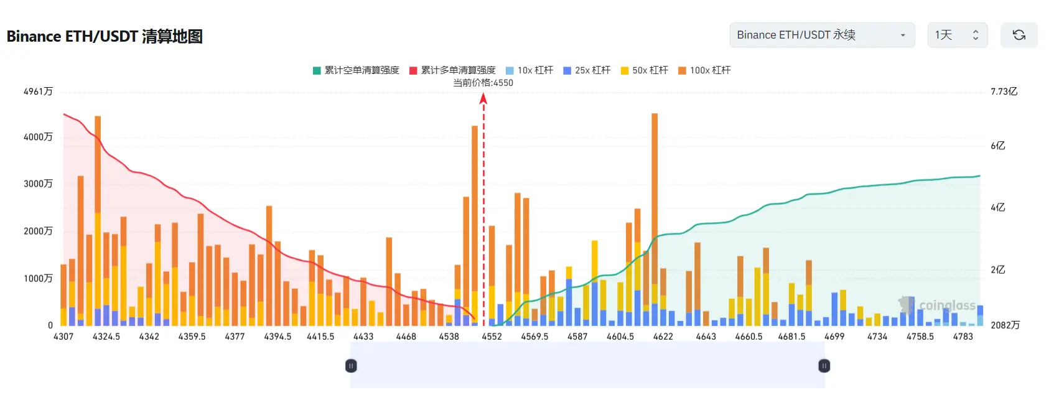Screen dimensions: 1049x415
Task: Toggle the 25x 杠杆 legend series
Action: (587, 70)
